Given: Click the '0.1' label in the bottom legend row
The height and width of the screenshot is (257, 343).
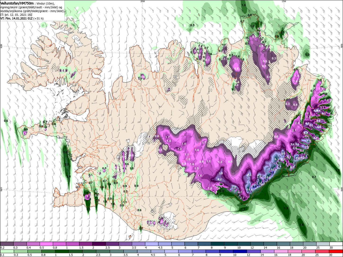Looking at the screenshot, I should coord(2,255).
